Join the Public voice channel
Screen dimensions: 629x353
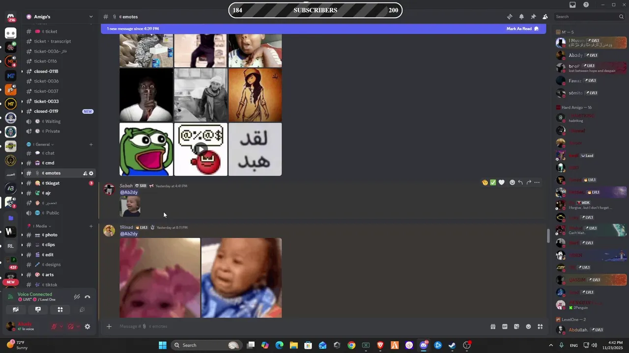coord(59,213)
